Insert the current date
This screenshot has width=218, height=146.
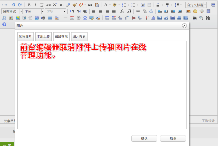coord(72,18)
